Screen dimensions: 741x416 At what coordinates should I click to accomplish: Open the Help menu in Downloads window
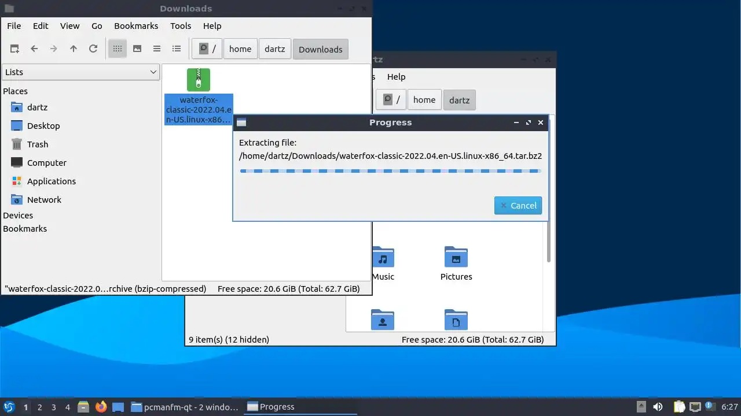pyautogui.click(x=212, y=26)
